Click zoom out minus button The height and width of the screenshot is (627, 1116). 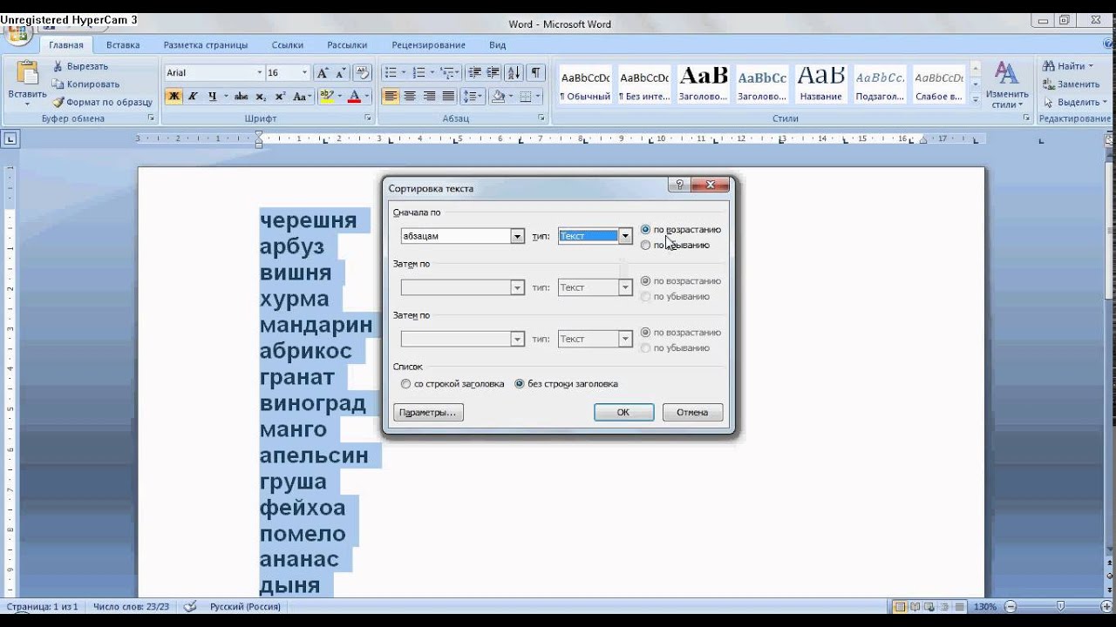[x=1009, y=607]
